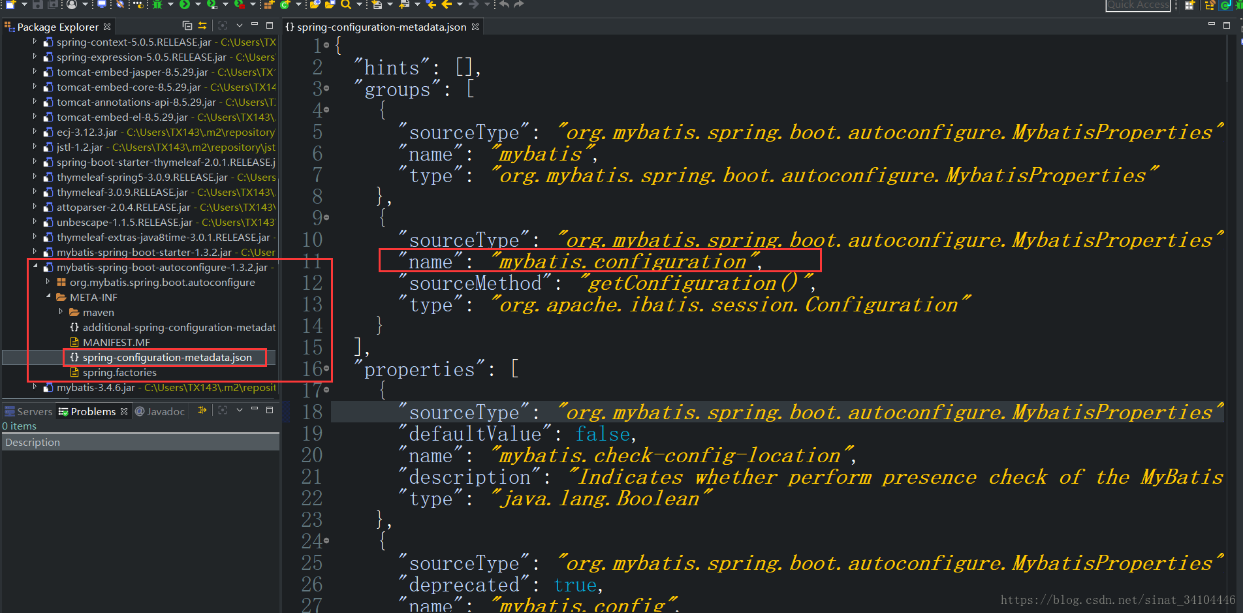Fold the properties block at line 16
The width and height of the screenshot is (1243, 613).
pos(326,368)
